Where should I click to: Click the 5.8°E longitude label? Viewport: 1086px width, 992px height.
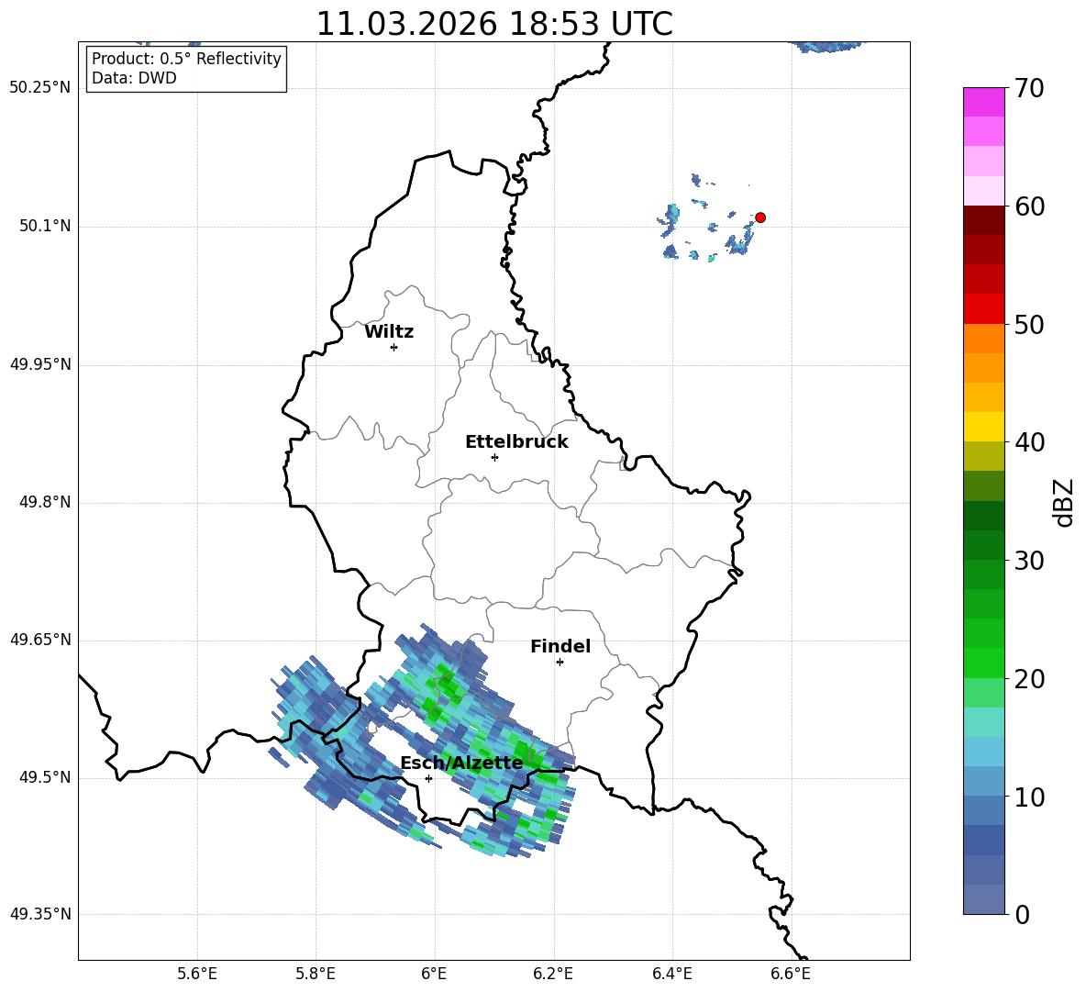pos(316,974)
